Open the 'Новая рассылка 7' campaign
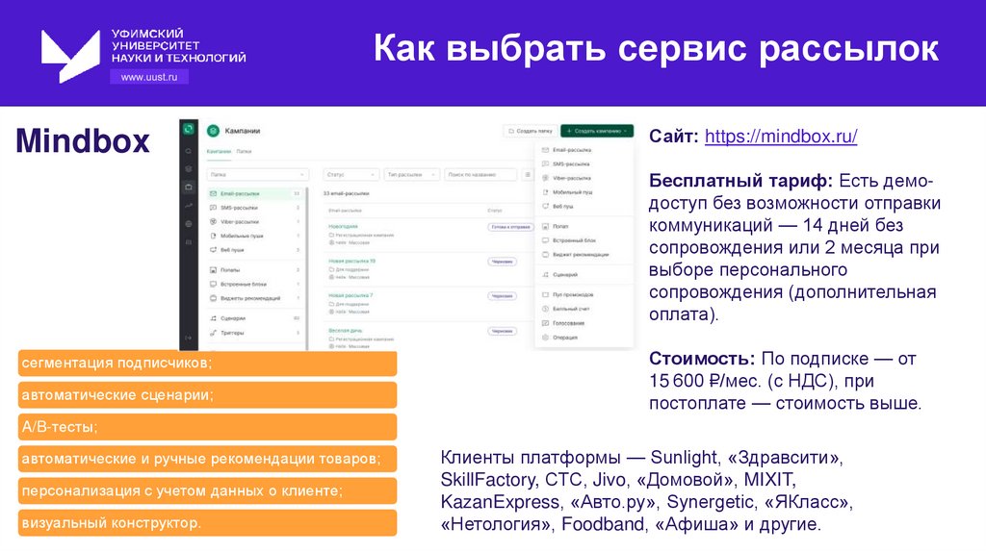The image size is (986, 552). tap(350, 295)
